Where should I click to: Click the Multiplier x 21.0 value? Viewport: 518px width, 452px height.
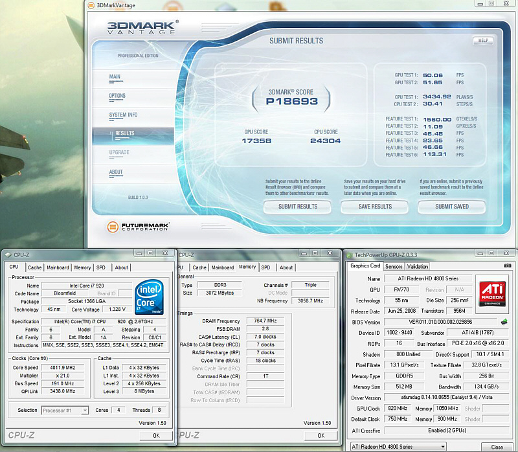(x=62, y=376)
